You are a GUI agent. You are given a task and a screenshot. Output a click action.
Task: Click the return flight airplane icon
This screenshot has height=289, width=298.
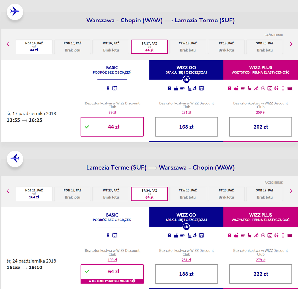click(x=15, y=159)
